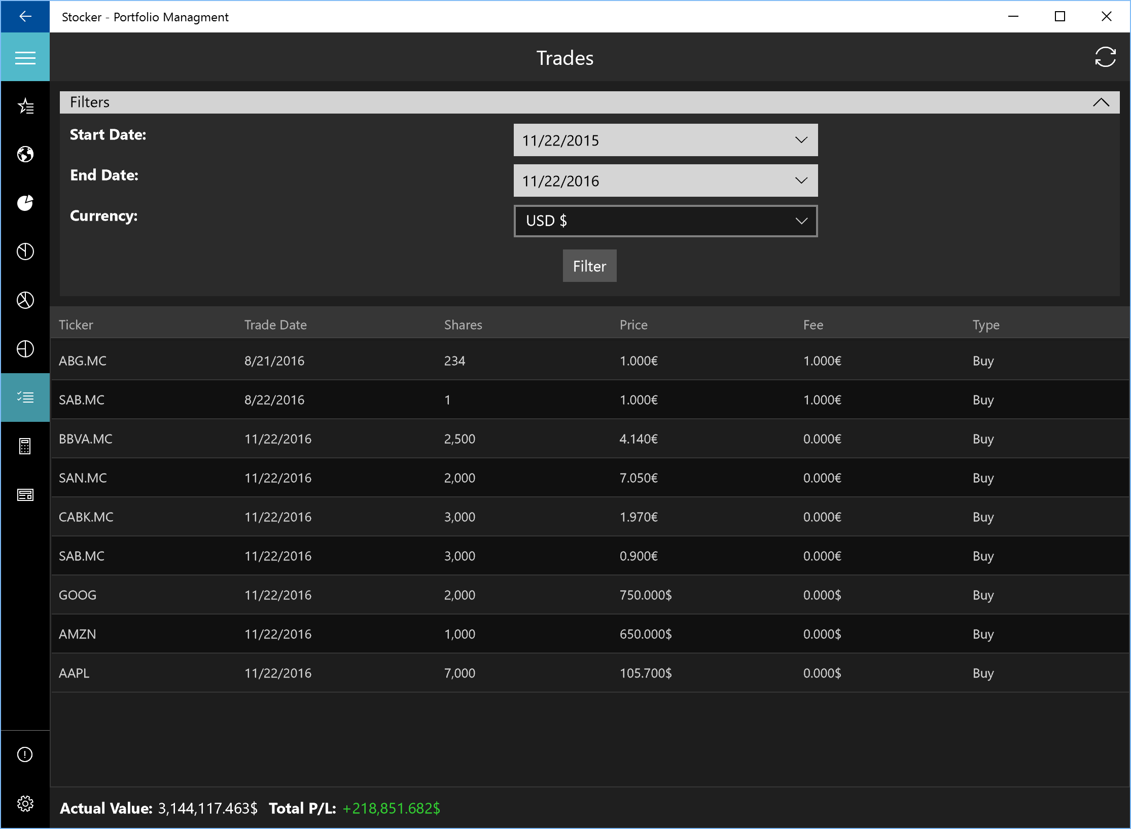Click the watchlist star icon in sidebar

[25, 106]
